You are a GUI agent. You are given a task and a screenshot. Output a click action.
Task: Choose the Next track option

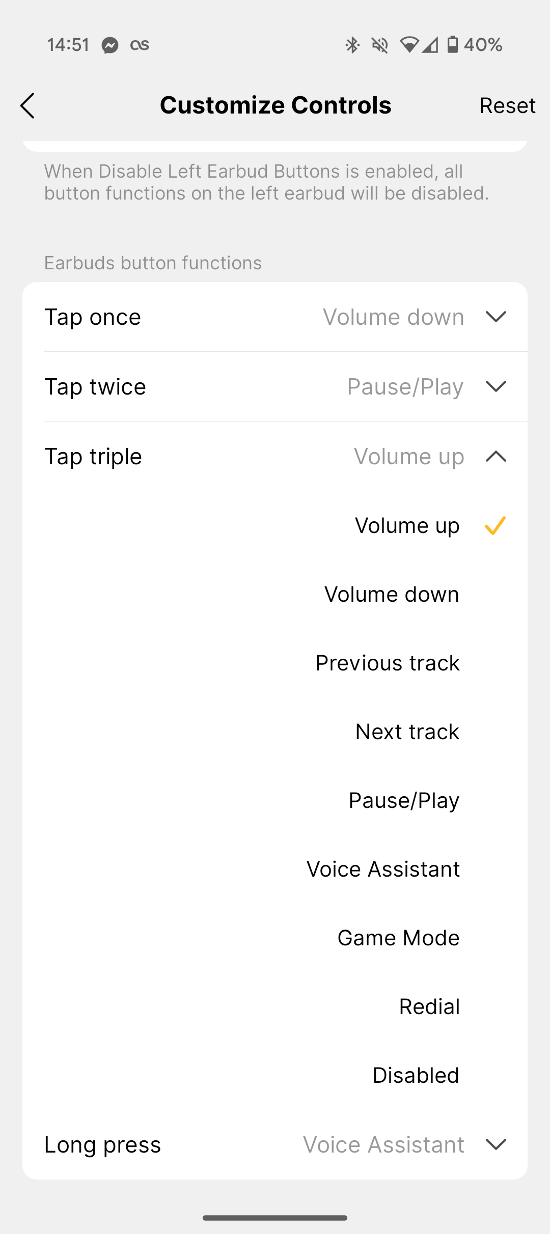point(407,732)
